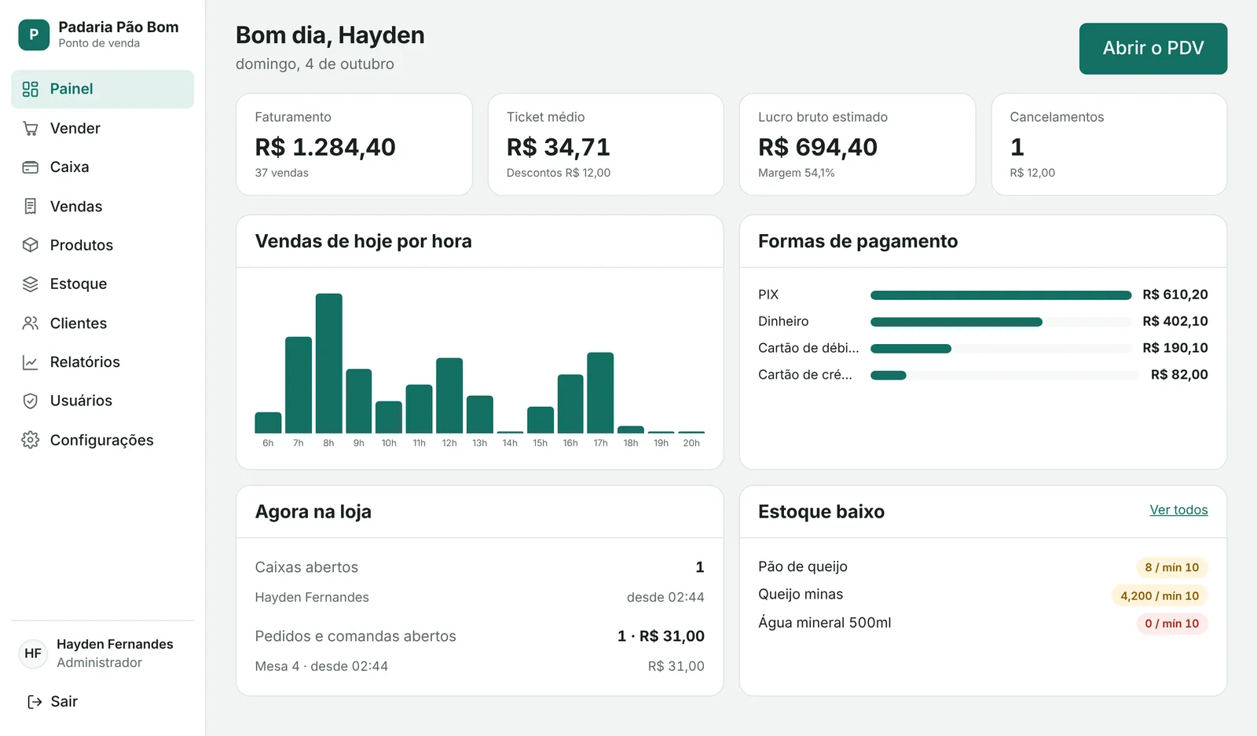The image size is (1257, 736).
Task: Click the 17h bar in hourly chart
Action: pos(600,393)
